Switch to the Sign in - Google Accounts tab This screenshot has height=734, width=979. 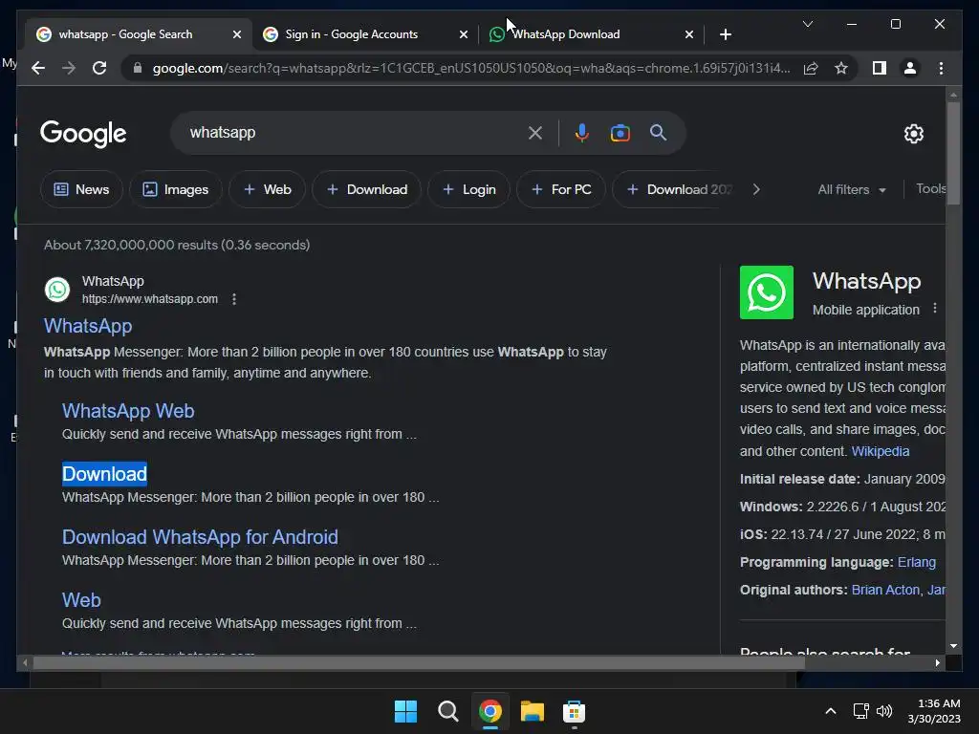351,34
